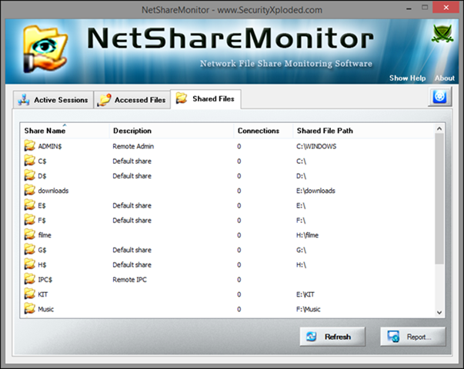Click the Remote IPC description
The height and width of the screenshot is (369, 464).
(x=129, y=279)
